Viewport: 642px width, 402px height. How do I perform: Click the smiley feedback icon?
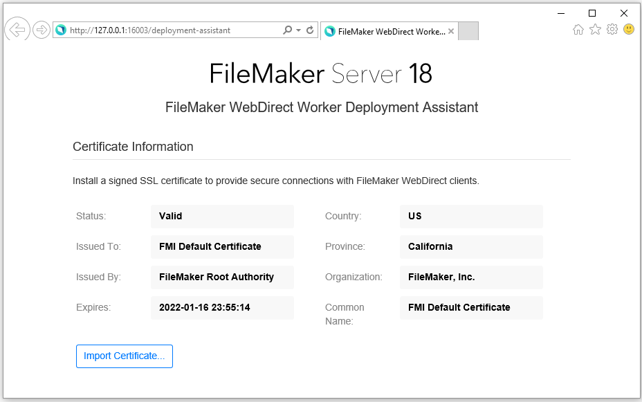628,30
